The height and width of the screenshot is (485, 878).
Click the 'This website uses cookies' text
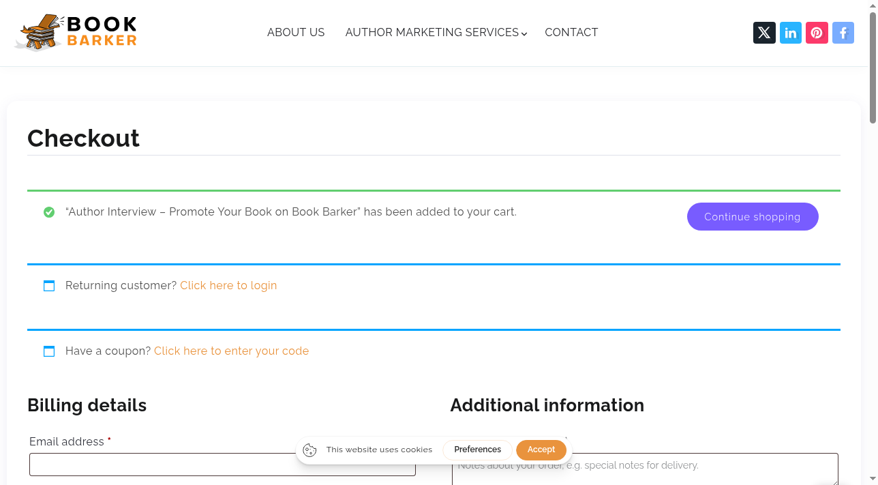[379, 450]
